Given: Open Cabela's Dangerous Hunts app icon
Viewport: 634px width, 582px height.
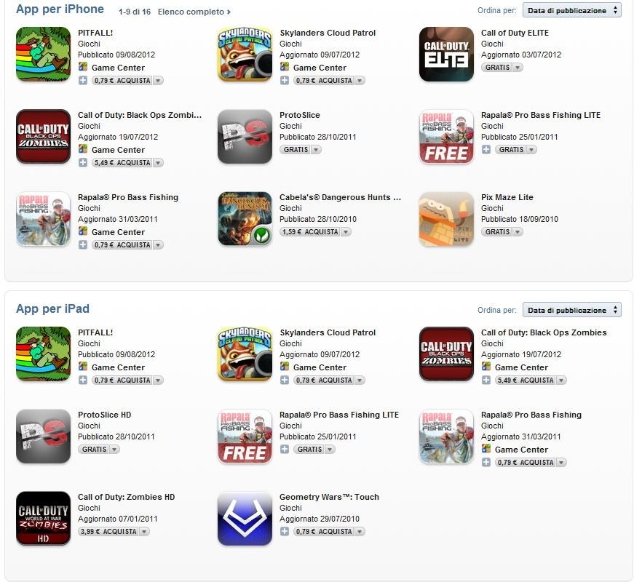Looking at the screenshot, I should pyautogui.click(x=245, y=219).
